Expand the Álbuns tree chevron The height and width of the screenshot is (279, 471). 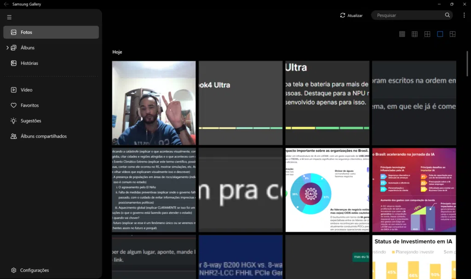click(7, 48)
